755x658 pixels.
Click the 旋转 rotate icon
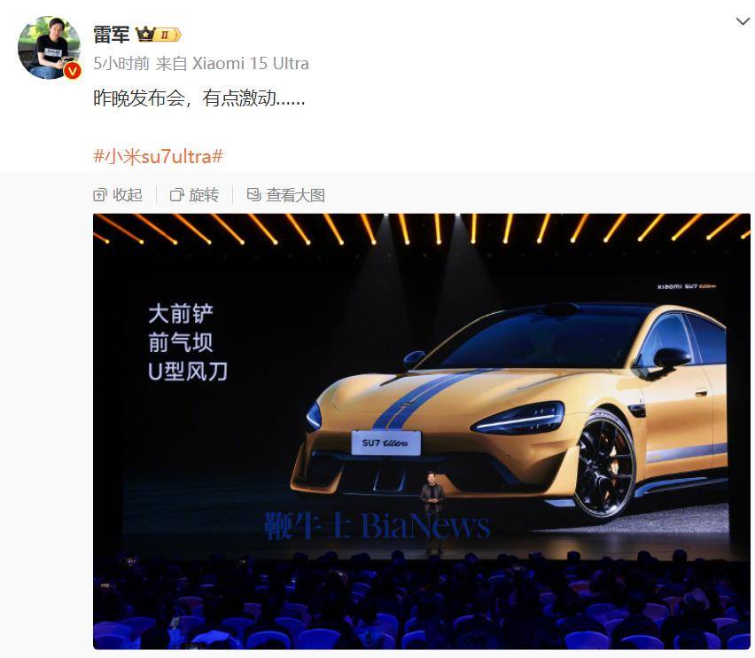pos(176,195)
